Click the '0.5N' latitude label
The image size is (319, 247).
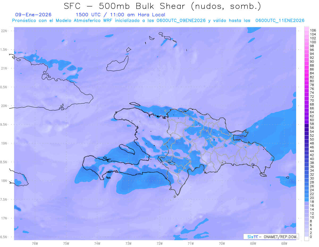coord(4,87)
